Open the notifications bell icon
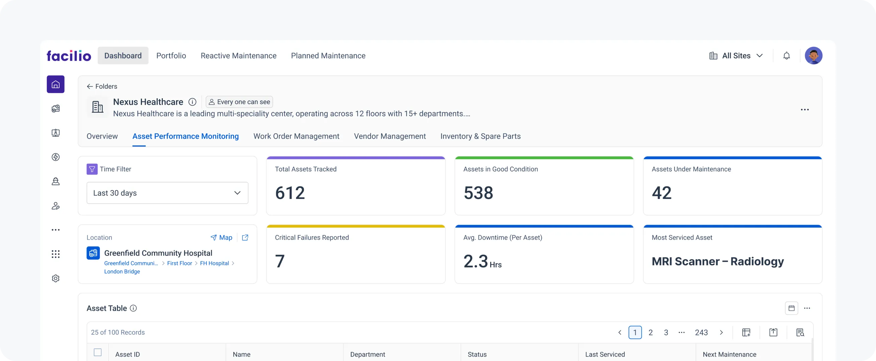Screen dimensions: 876x361 (x=787, y=55)
